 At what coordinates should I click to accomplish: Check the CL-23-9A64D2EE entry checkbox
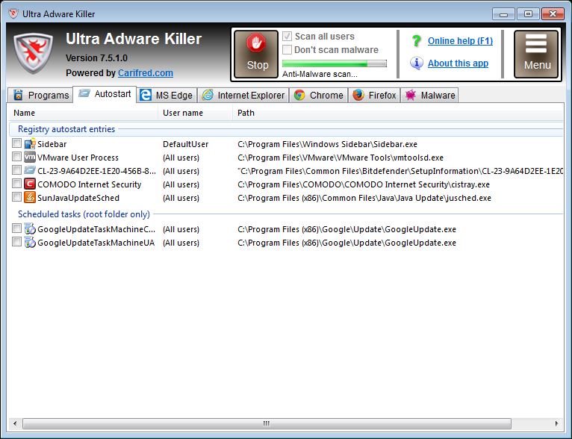click(16, 170)
